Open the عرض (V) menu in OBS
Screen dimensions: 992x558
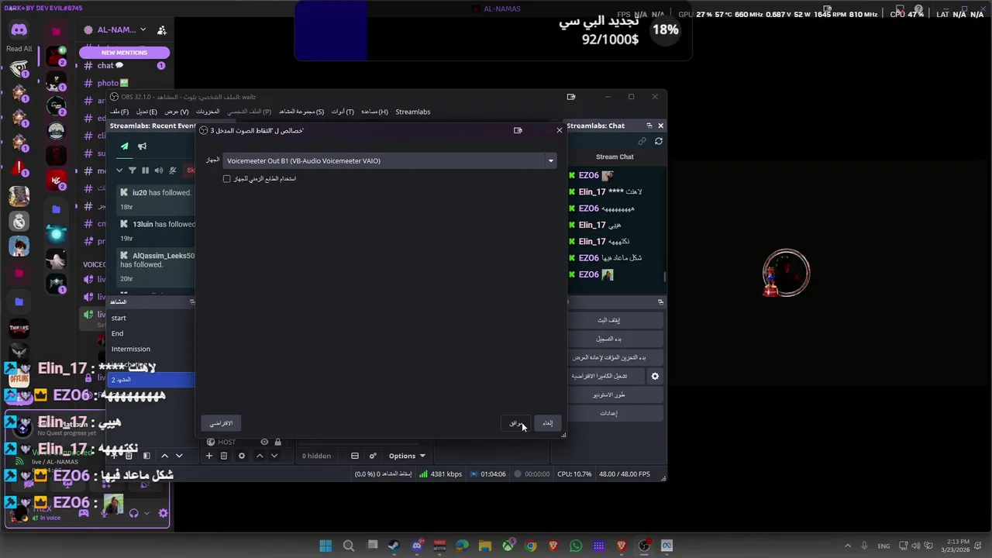[x=177, y=112]
